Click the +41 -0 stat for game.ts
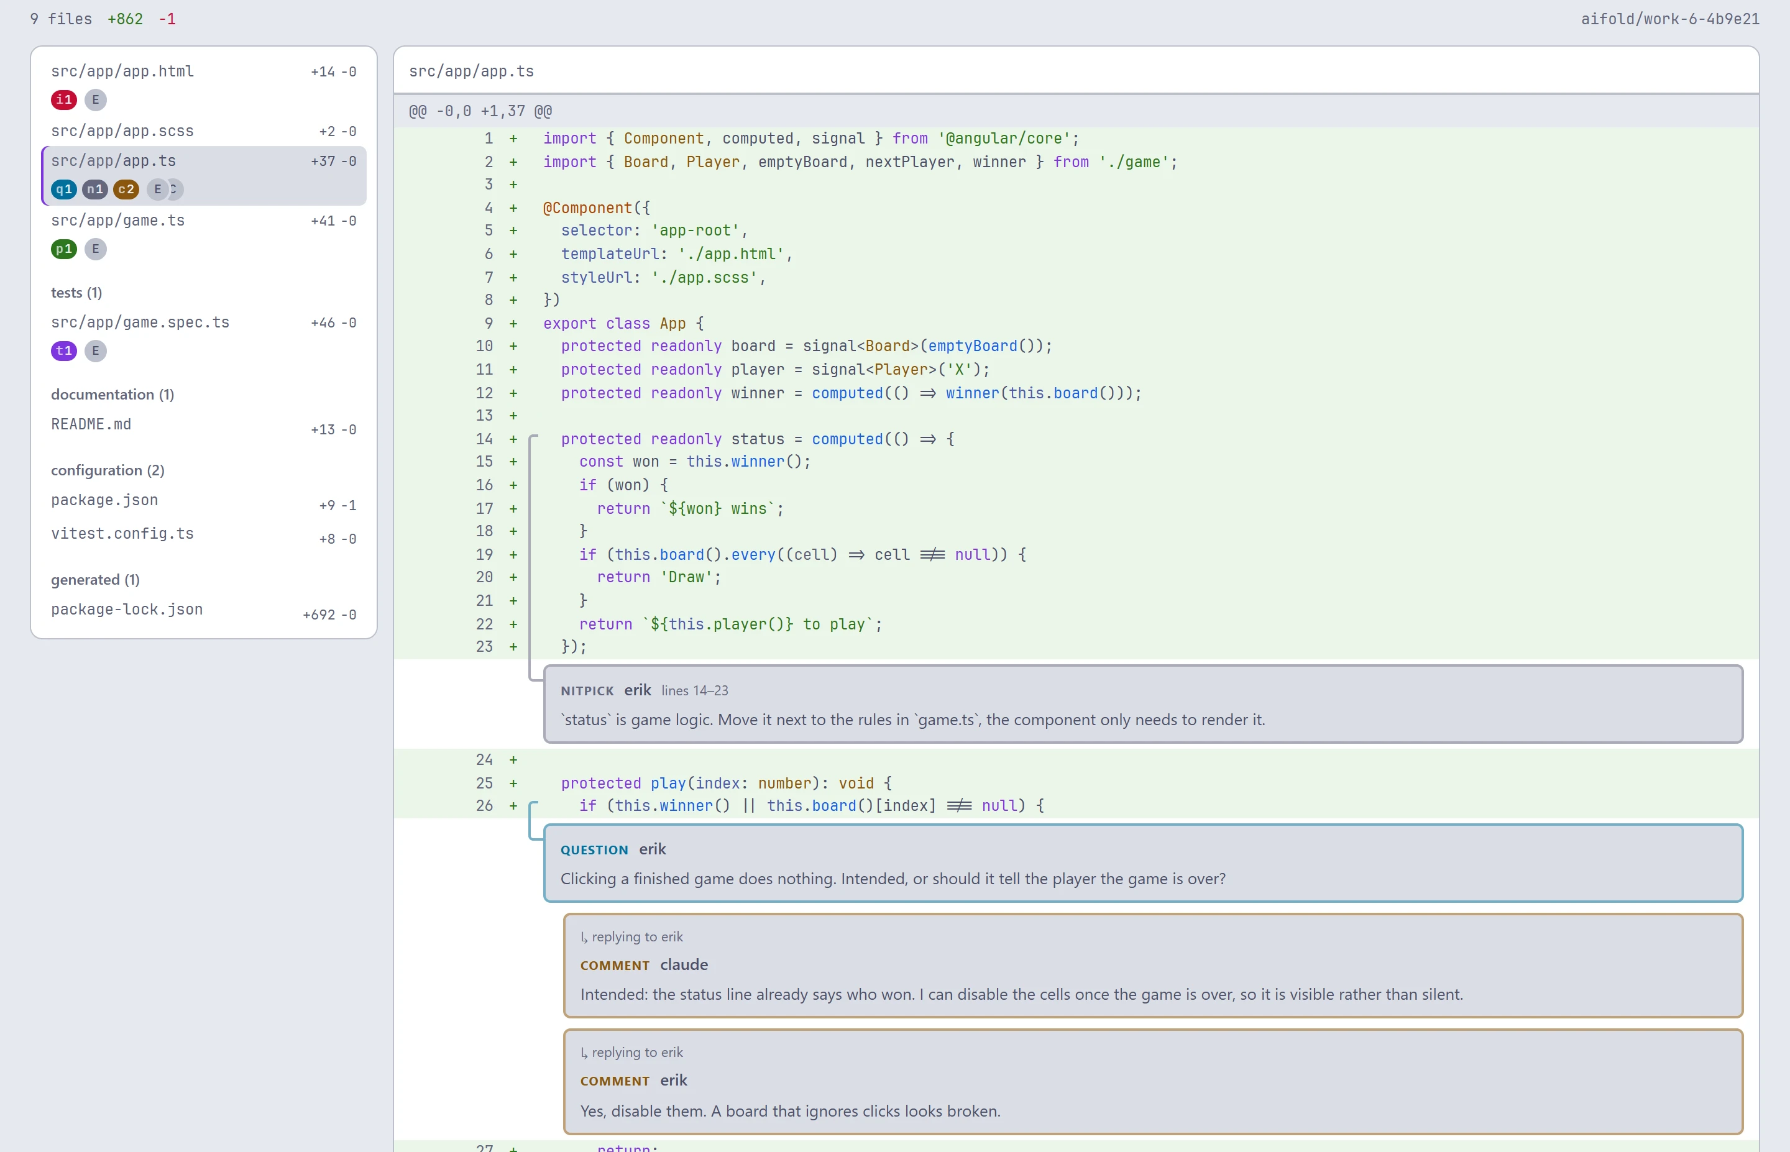The width and height of the screenshot is (1790, 1152). tap(334, 221)
